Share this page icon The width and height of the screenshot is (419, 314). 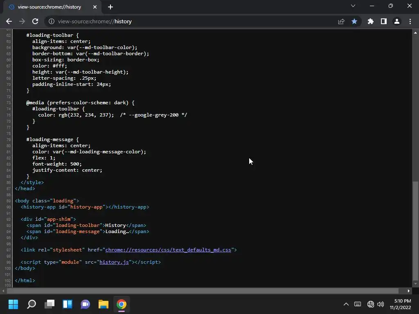pyautogui.click(x=341, y=21)
